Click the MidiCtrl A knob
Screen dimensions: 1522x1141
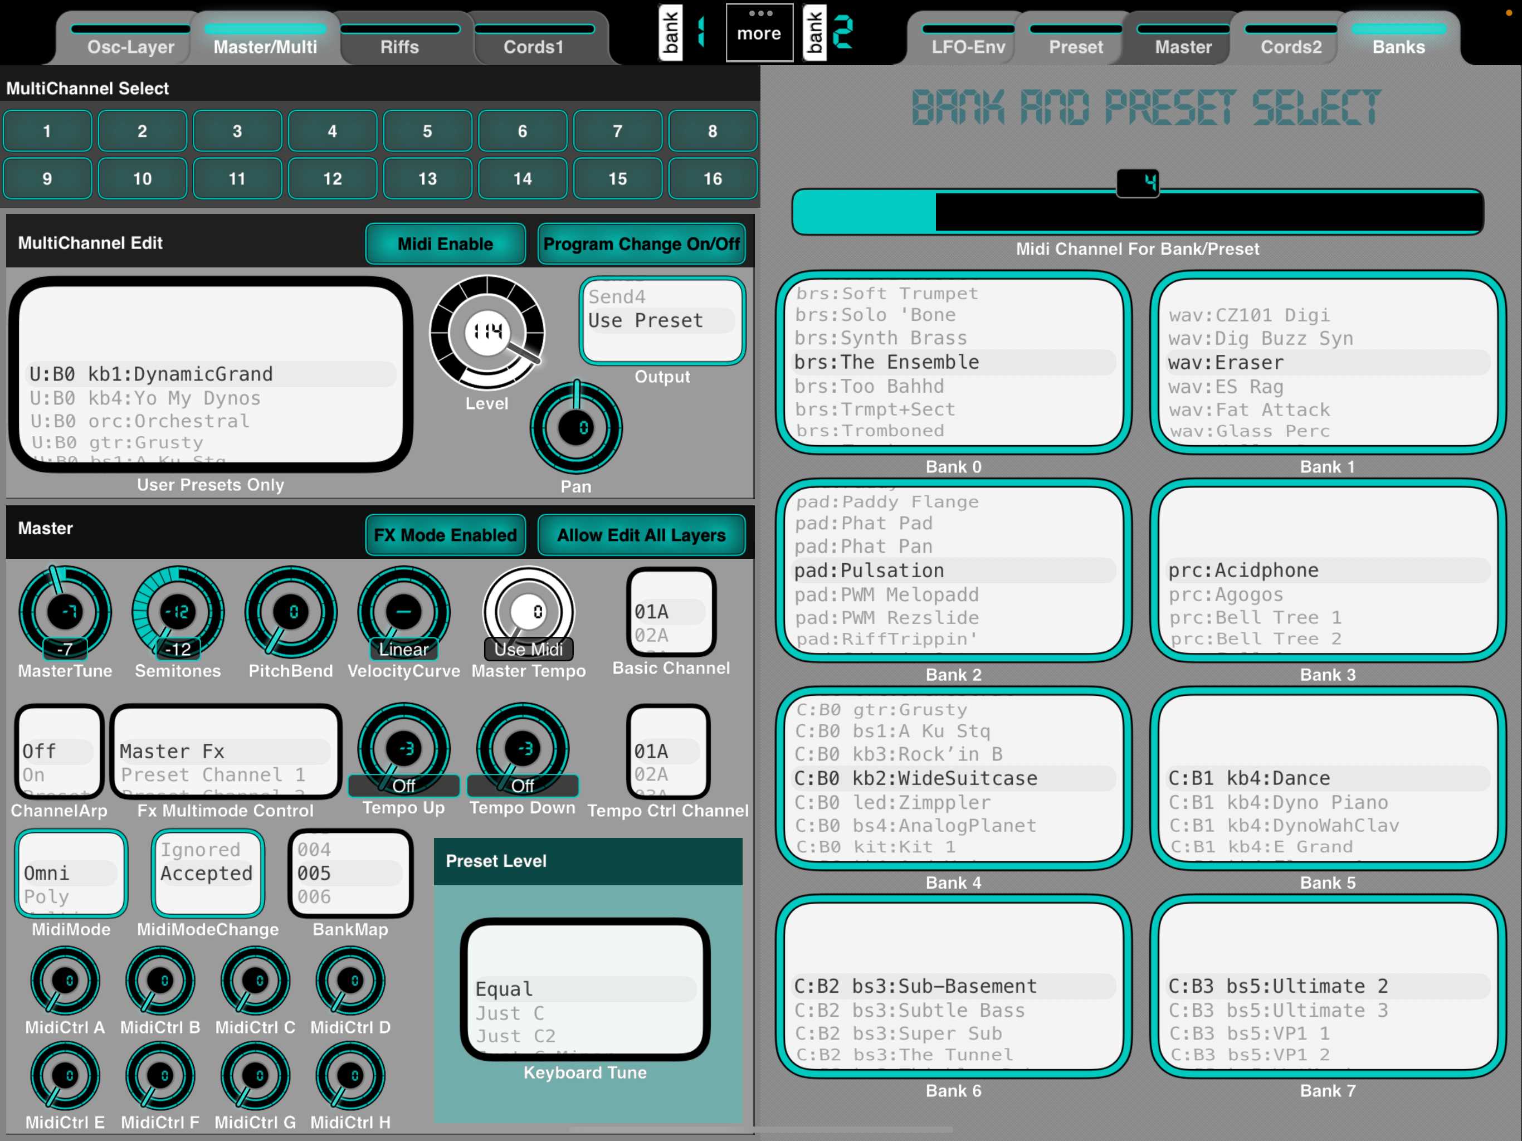[65, 981]
